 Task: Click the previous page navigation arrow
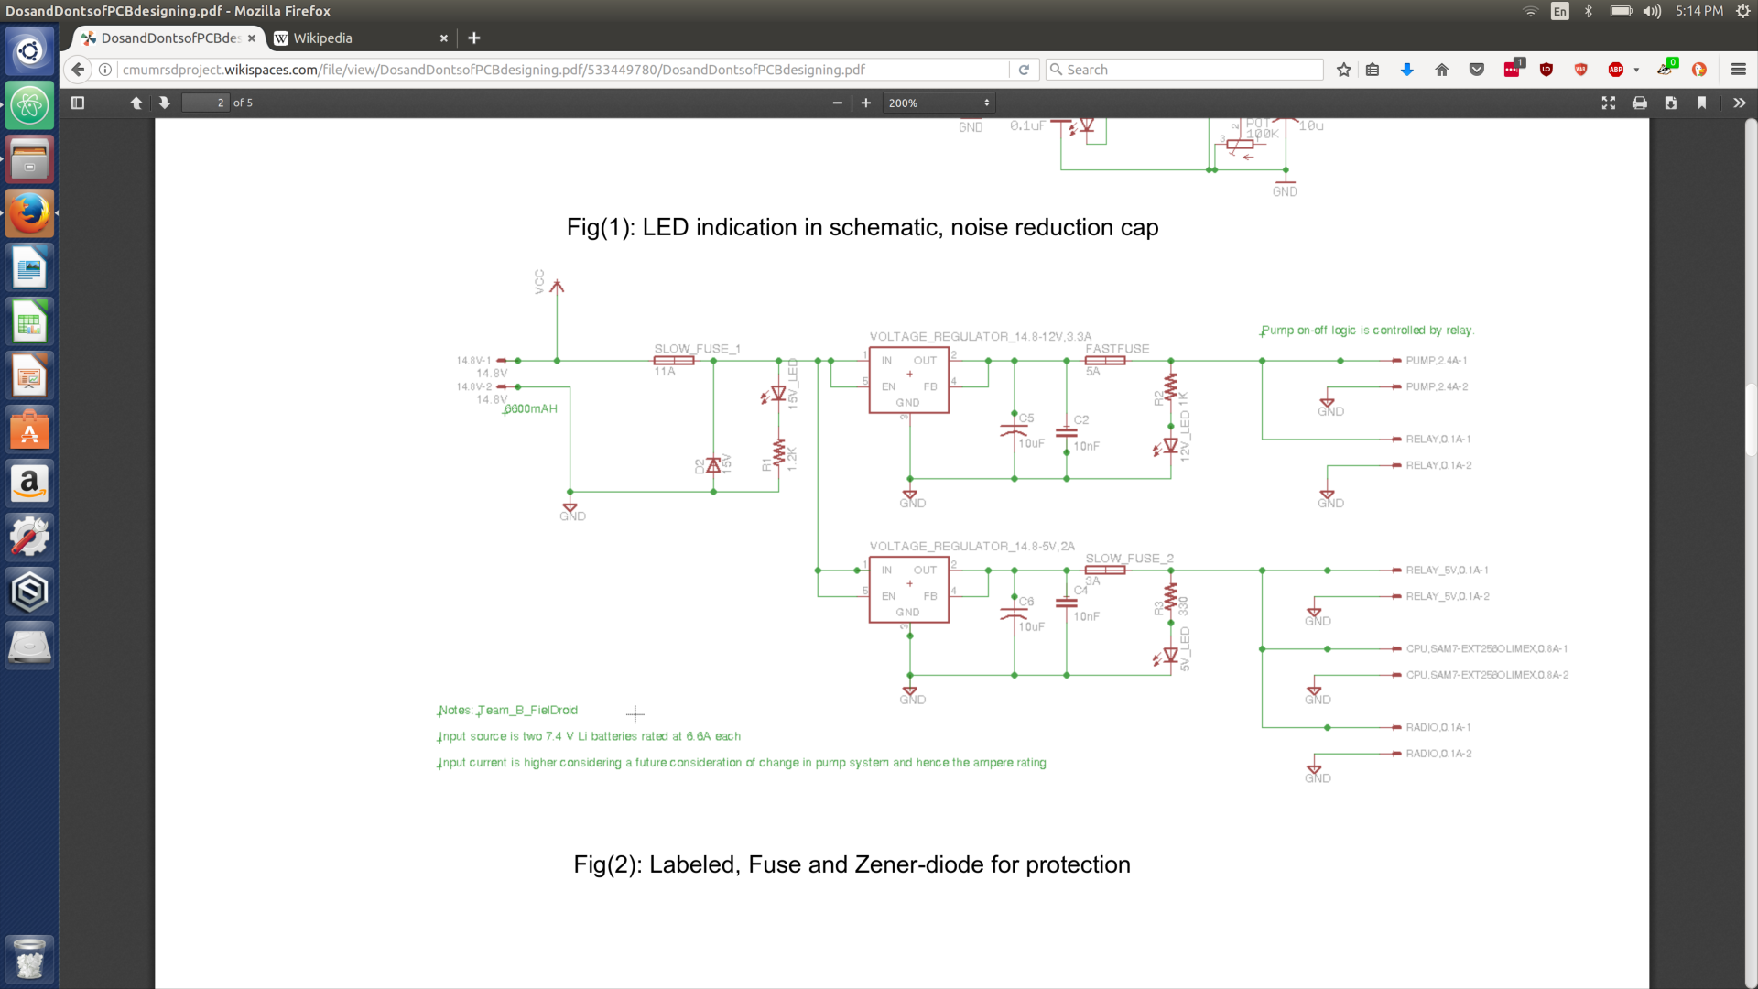(x=136, y=103)
